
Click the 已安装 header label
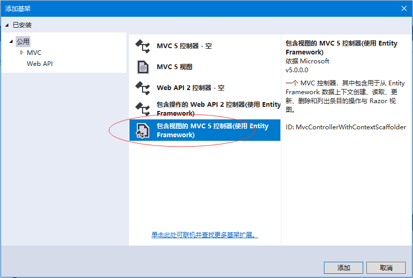[22, 25]
